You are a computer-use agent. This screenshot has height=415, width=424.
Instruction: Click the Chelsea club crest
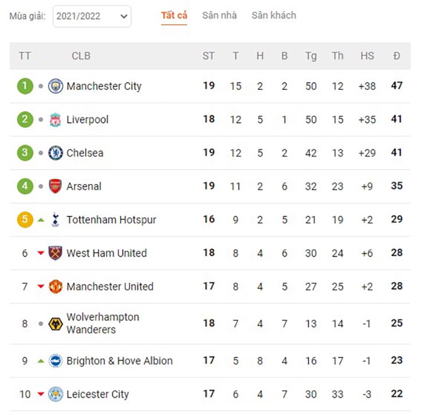[x=56, y=153]
